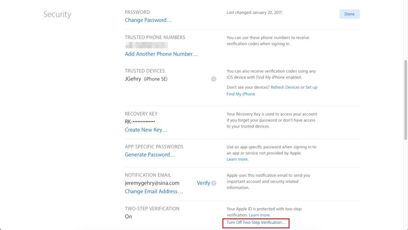Add Another Phone Number
408x230 pixels.
(161, 54)
